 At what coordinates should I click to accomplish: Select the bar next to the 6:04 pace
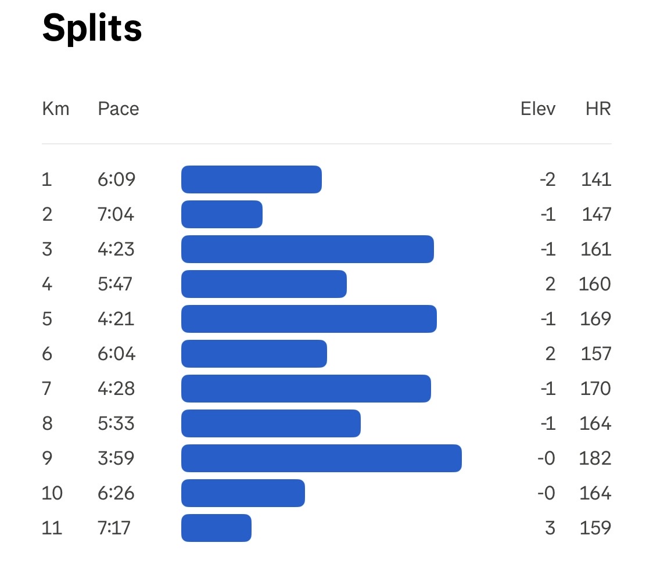pyautogui.click(x=254, y=354)
